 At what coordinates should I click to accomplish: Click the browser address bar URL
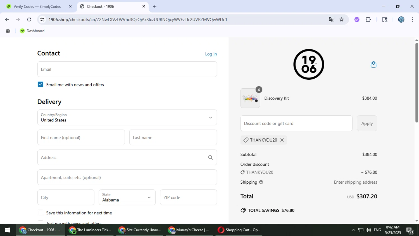point(138,20)
